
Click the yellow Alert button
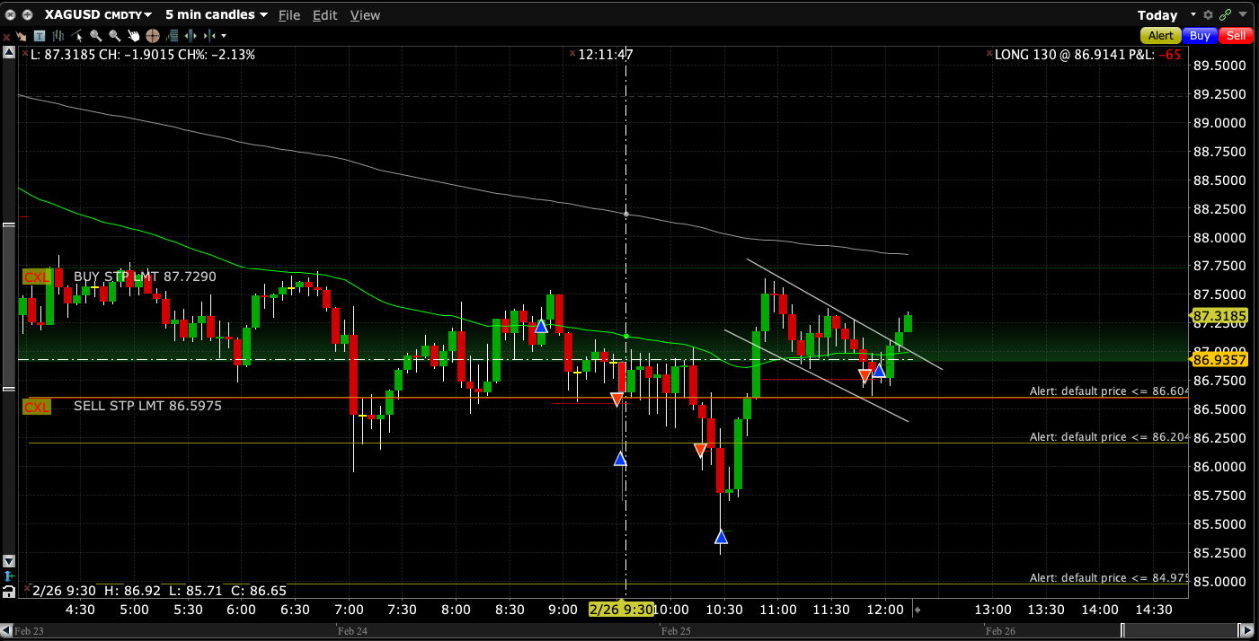click(x=1161, y=36)
